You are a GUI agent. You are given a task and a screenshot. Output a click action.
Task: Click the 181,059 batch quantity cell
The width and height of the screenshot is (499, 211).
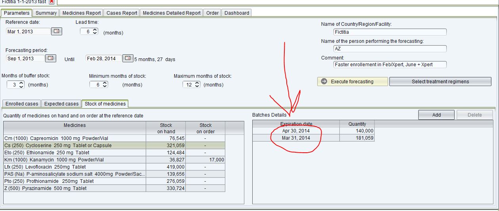click(357, 138)
